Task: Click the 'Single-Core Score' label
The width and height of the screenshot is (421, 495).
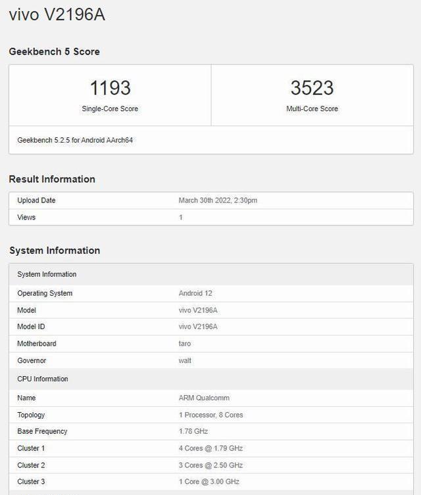Action: 110,108
